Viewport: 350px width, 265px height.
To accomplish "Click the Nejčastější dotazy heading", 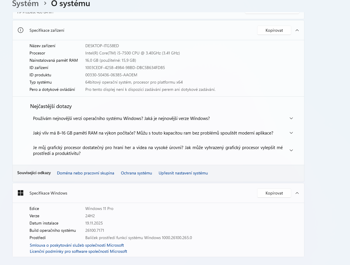I will (51, 106).
